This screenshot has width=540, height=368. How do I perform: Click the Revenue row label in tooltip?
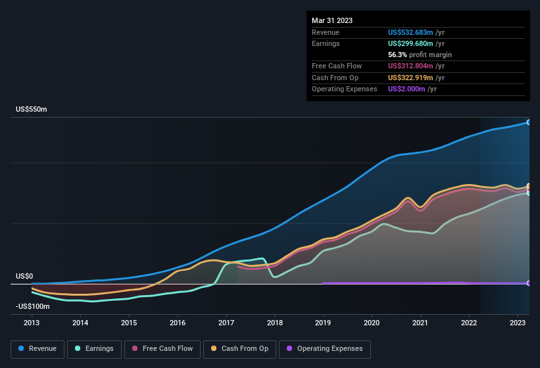coord(326,32)
